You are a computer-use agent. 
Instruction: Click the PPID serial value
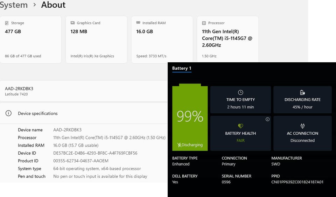pyautogui.click(x=297, y=182)
